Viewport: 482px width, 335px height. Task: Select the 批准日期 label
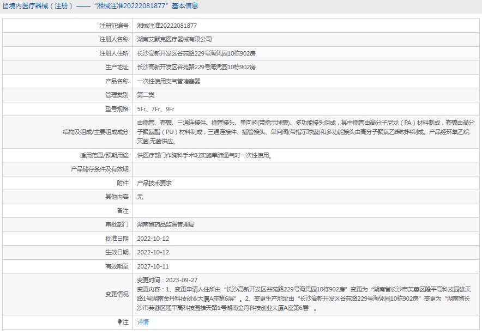point(117,239)
